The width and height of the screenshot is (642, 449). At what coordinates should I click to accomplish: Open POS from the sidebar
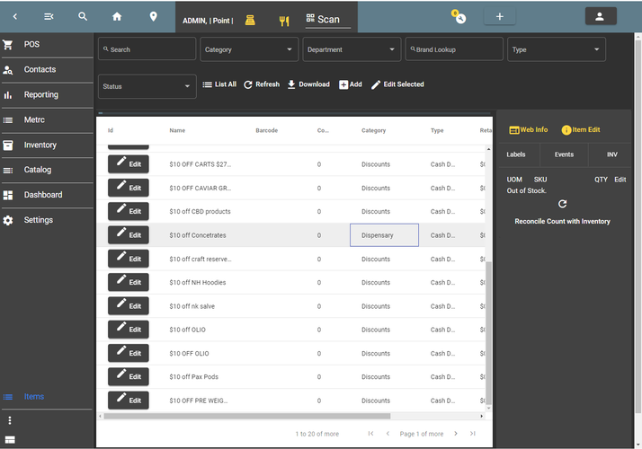(x=47, y=45)
